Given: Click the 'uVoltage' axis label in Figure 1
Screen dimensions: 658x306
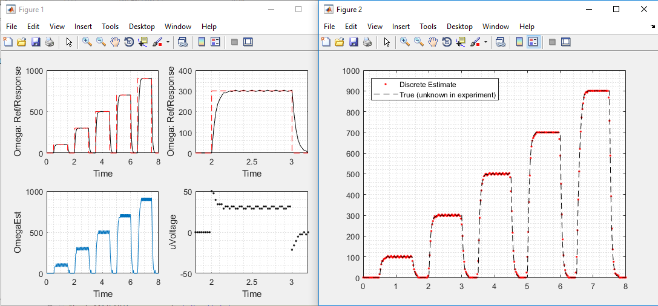Looking at the screenshot, I should [173, 232].
